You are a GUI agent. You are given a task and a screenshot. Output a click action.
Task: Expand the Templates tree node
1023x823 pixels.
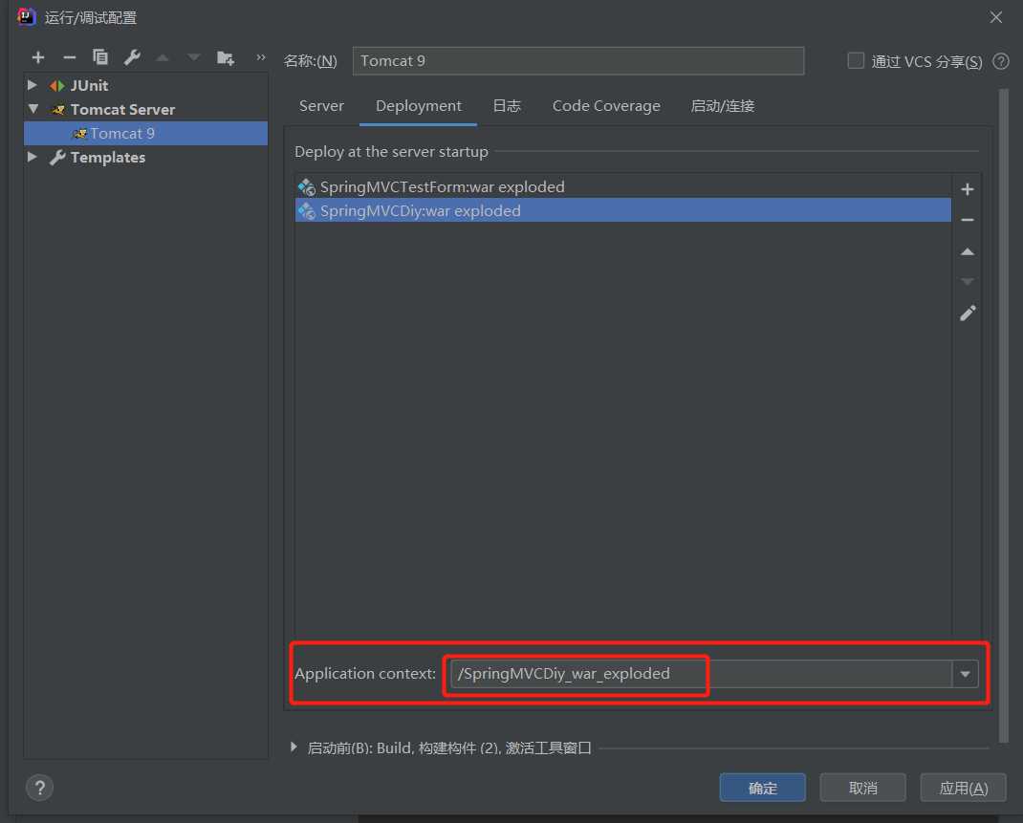[x=32, y=157]
